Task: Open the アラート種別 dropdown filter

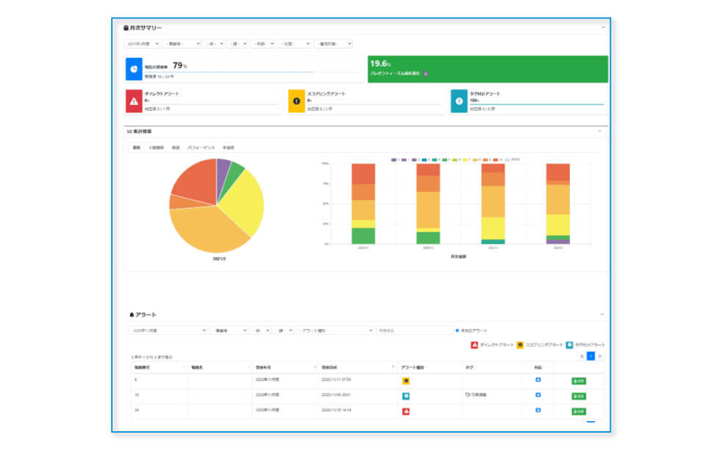Action: click(x=335, y=331)
